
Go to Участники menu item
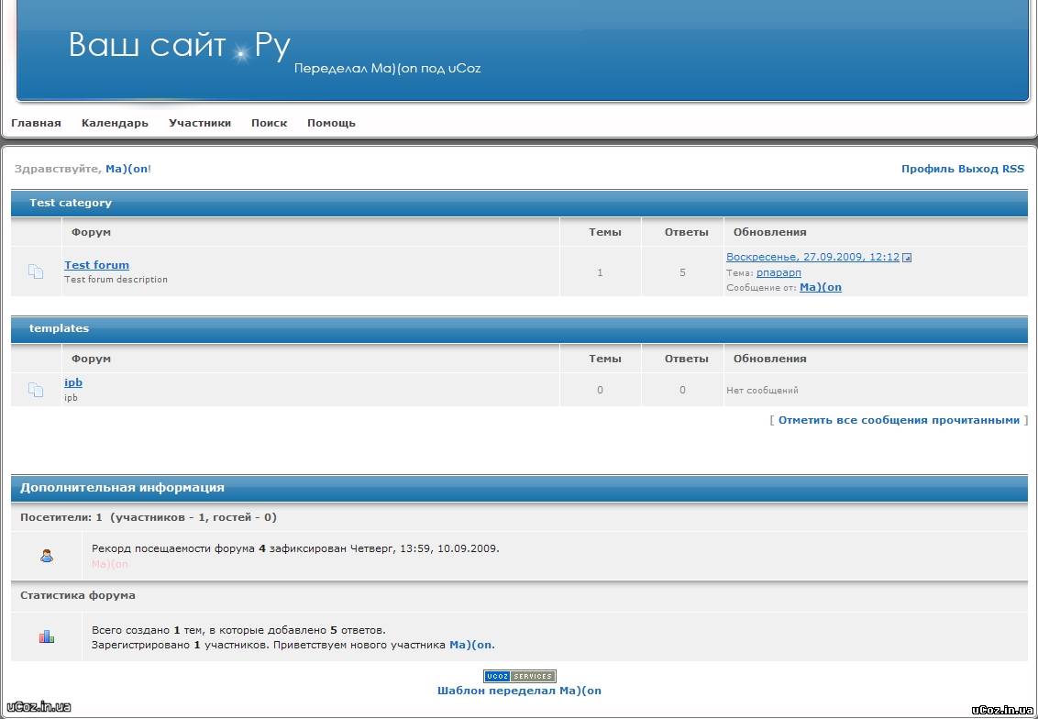[200, 123]
